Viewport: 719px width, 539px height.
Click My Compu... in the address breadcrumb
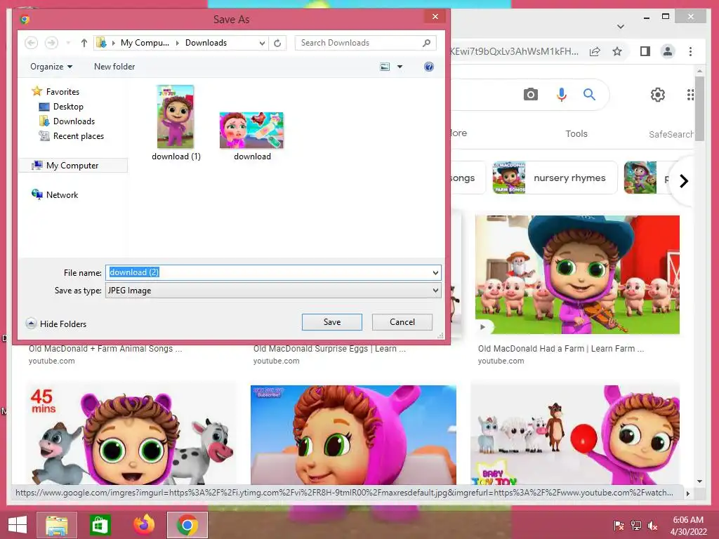145,43
